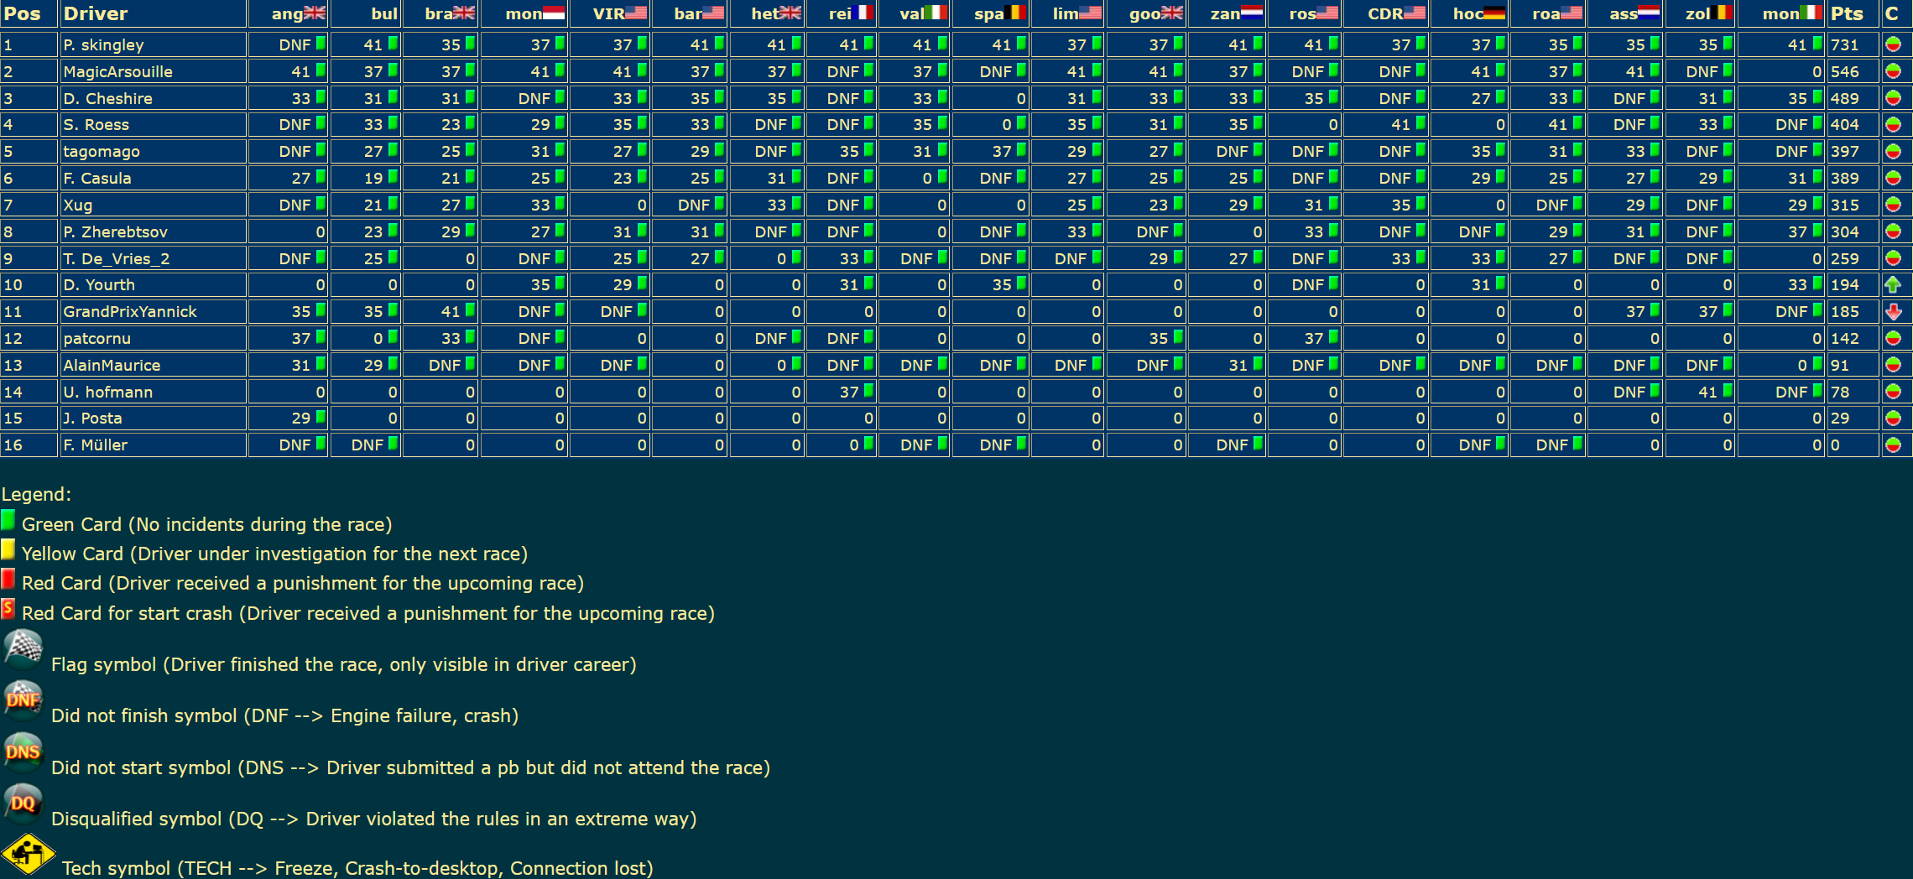1913x879 pixels.
Task: Click P. skingley's total points cell 731
Action: coord(1844,45)
